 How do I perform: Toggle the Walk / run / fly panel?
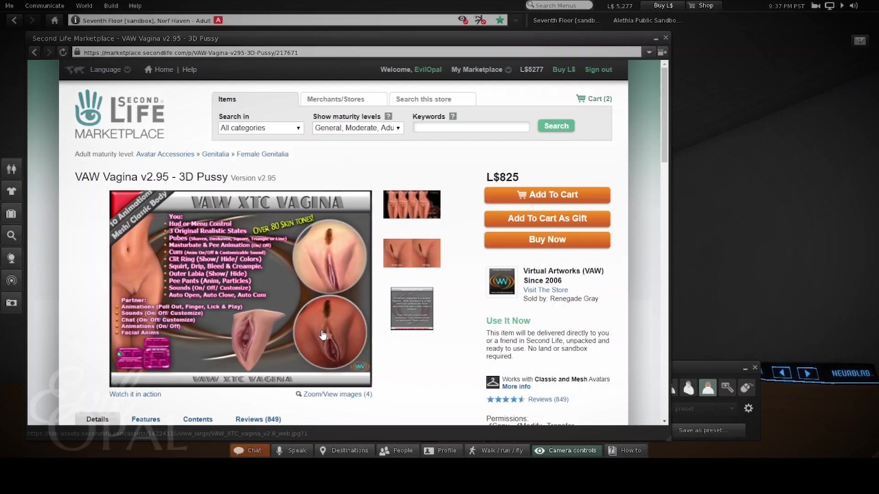pyautogui.click(x=496, y=451)
